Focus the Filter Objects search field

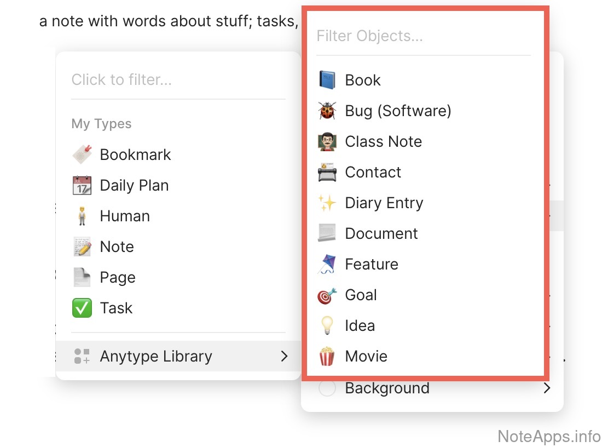(x=422, y=36)
